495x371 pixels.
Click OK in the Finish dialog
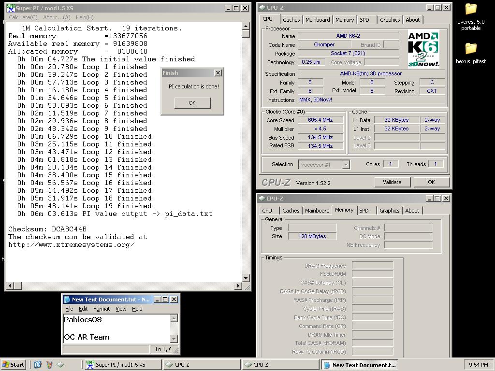point(192,103)
